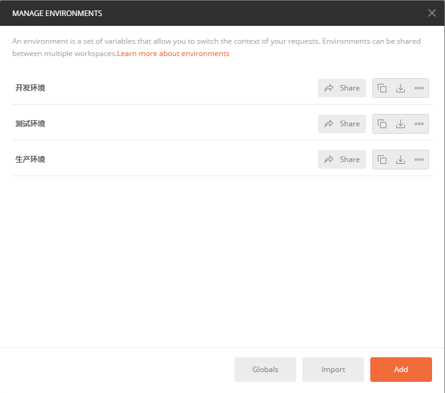Download the 开发环境 environment
Screen dimensions: 445x393
point(401,88)
